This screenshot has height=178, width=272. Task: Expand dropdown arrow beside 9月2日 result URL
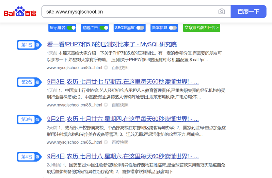point(106,142)
